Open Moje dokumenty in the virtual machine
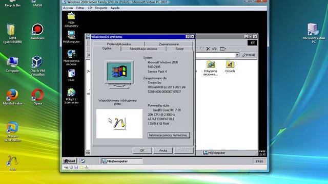The width and height of the screenshot is (328, 184). click(x=71, y=20)
